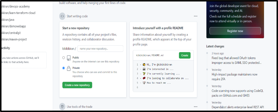Viewport: 278px width, 112px height.
Task: Open the OAuth tokens bug fix changelog entry
Action: pyautogui.click(x=237, y=60)
